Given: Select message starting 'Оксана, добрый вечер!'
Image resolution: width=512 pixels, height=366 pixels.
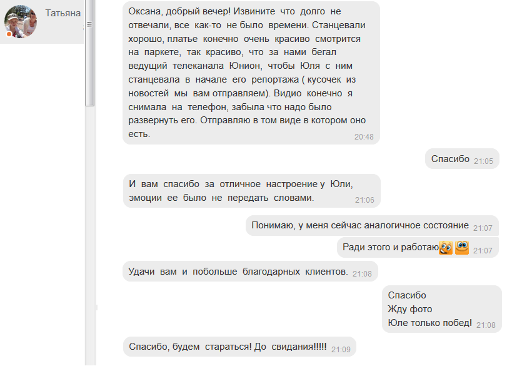Looking at the screenshot, I should [x=251, y=73].
